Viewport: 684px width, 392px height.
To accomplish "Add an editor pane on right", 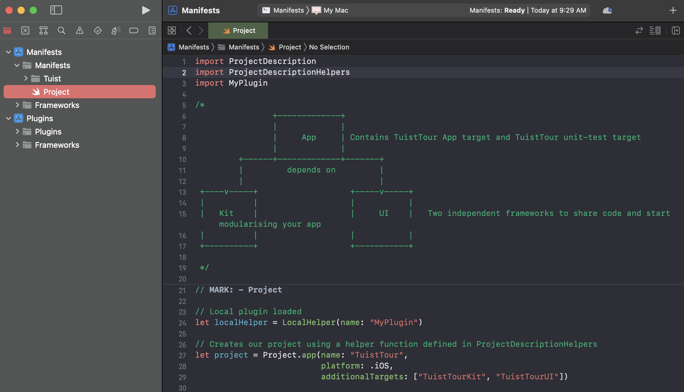I will pyautogui.click(x=676, y=30).
